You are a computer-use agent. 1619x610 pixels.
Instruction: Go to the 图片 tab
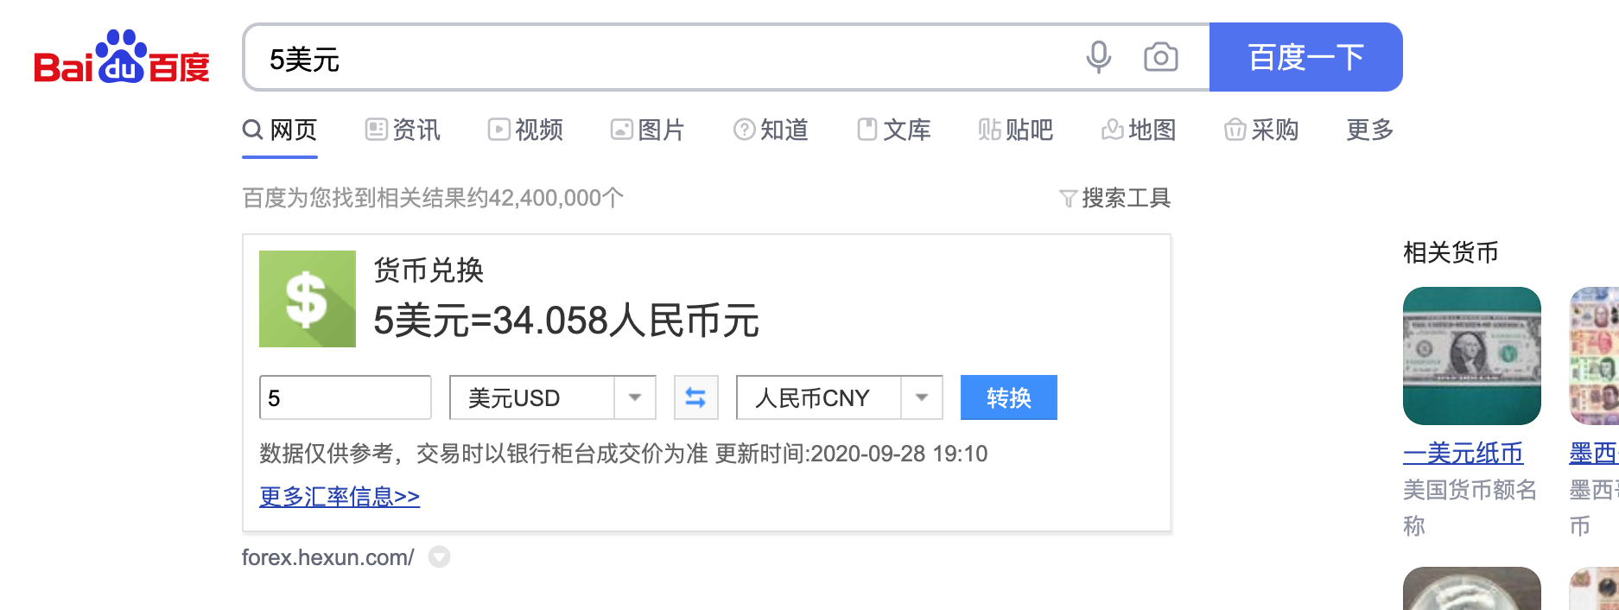pos(647,130)
